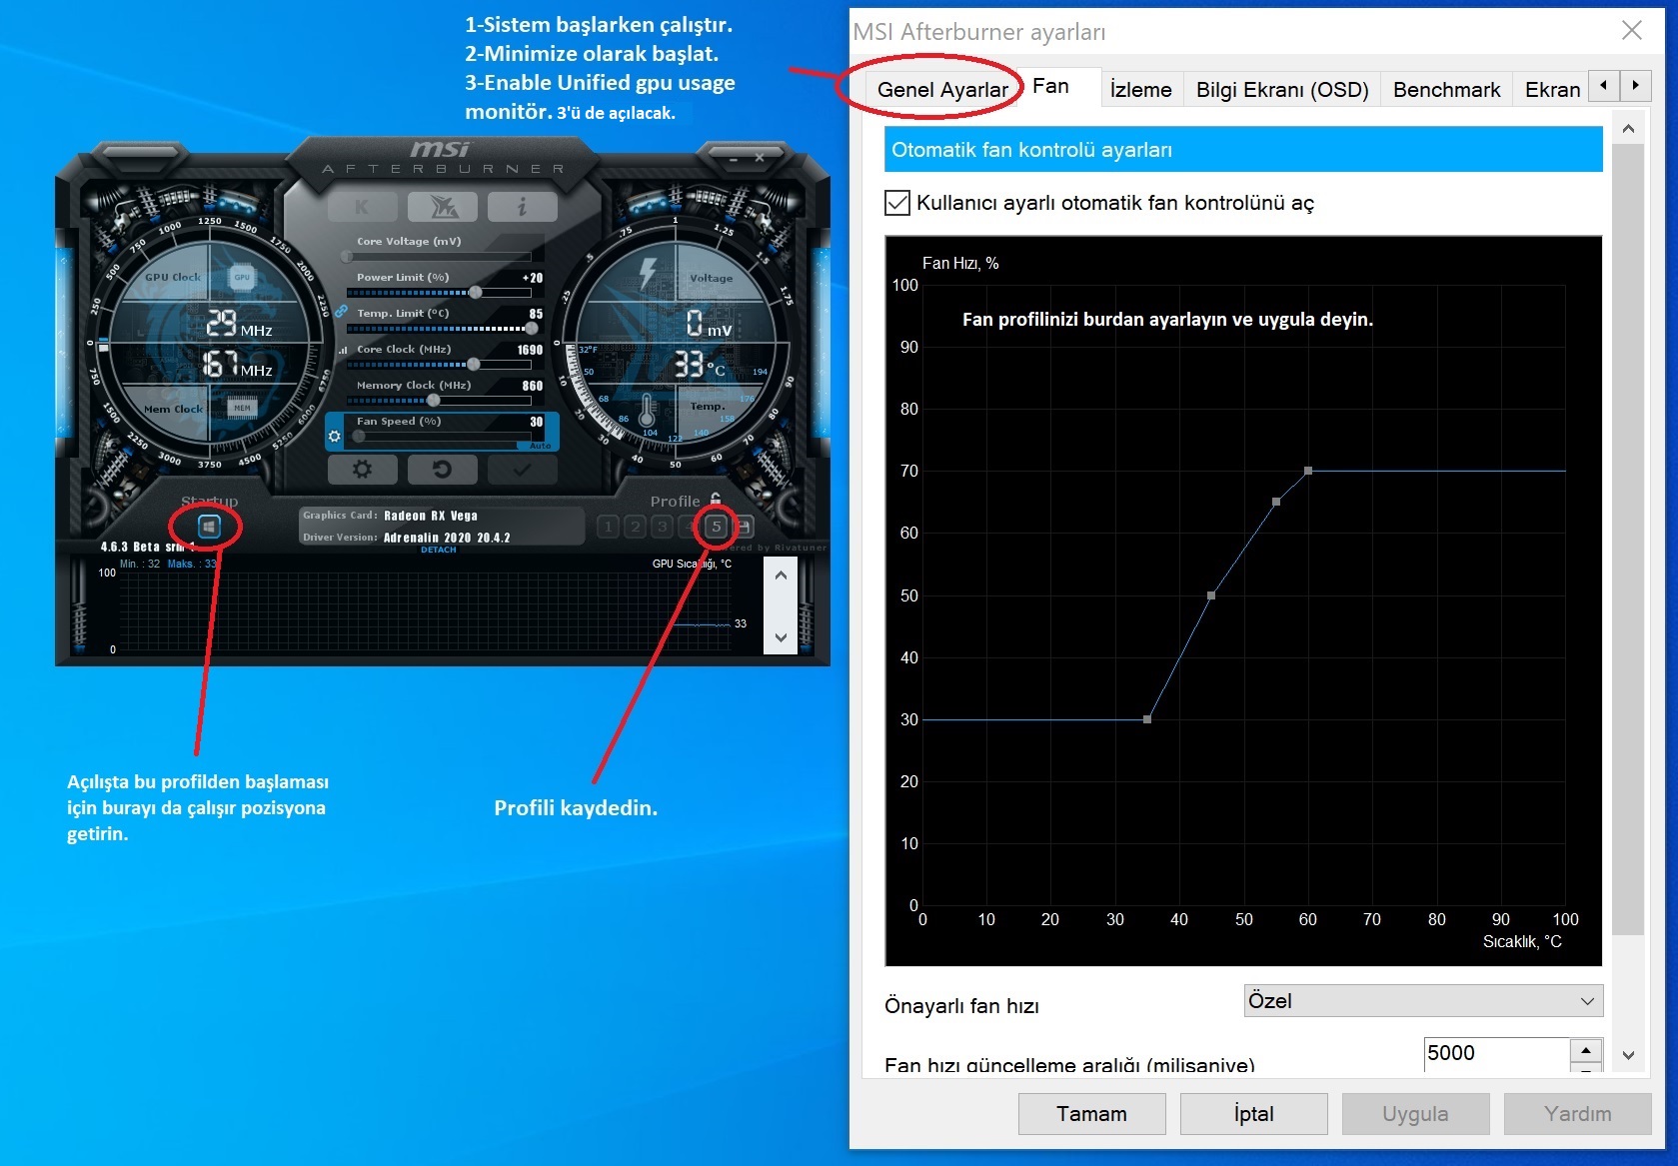Toggle the profile lock icon
Image resolution: width=1678 pixels, height=1166 pixels.
coord(716,499)
